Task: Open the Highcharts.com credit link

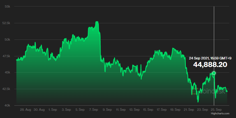Action: [220, 114]
